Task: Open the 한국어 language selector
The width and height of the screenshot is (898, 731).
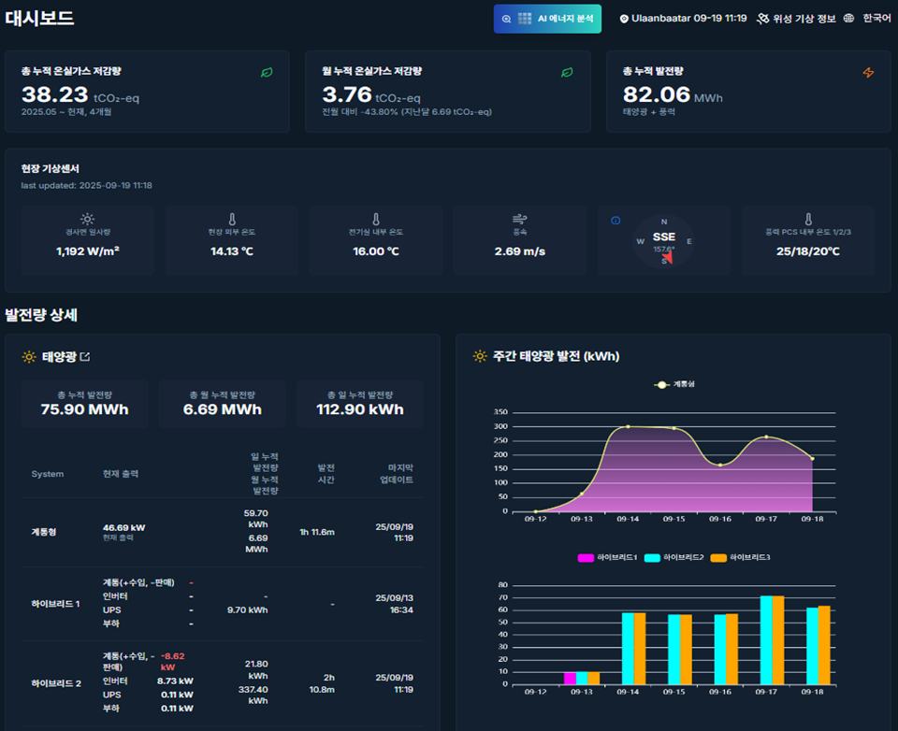Action: click(x=876, y=19)
